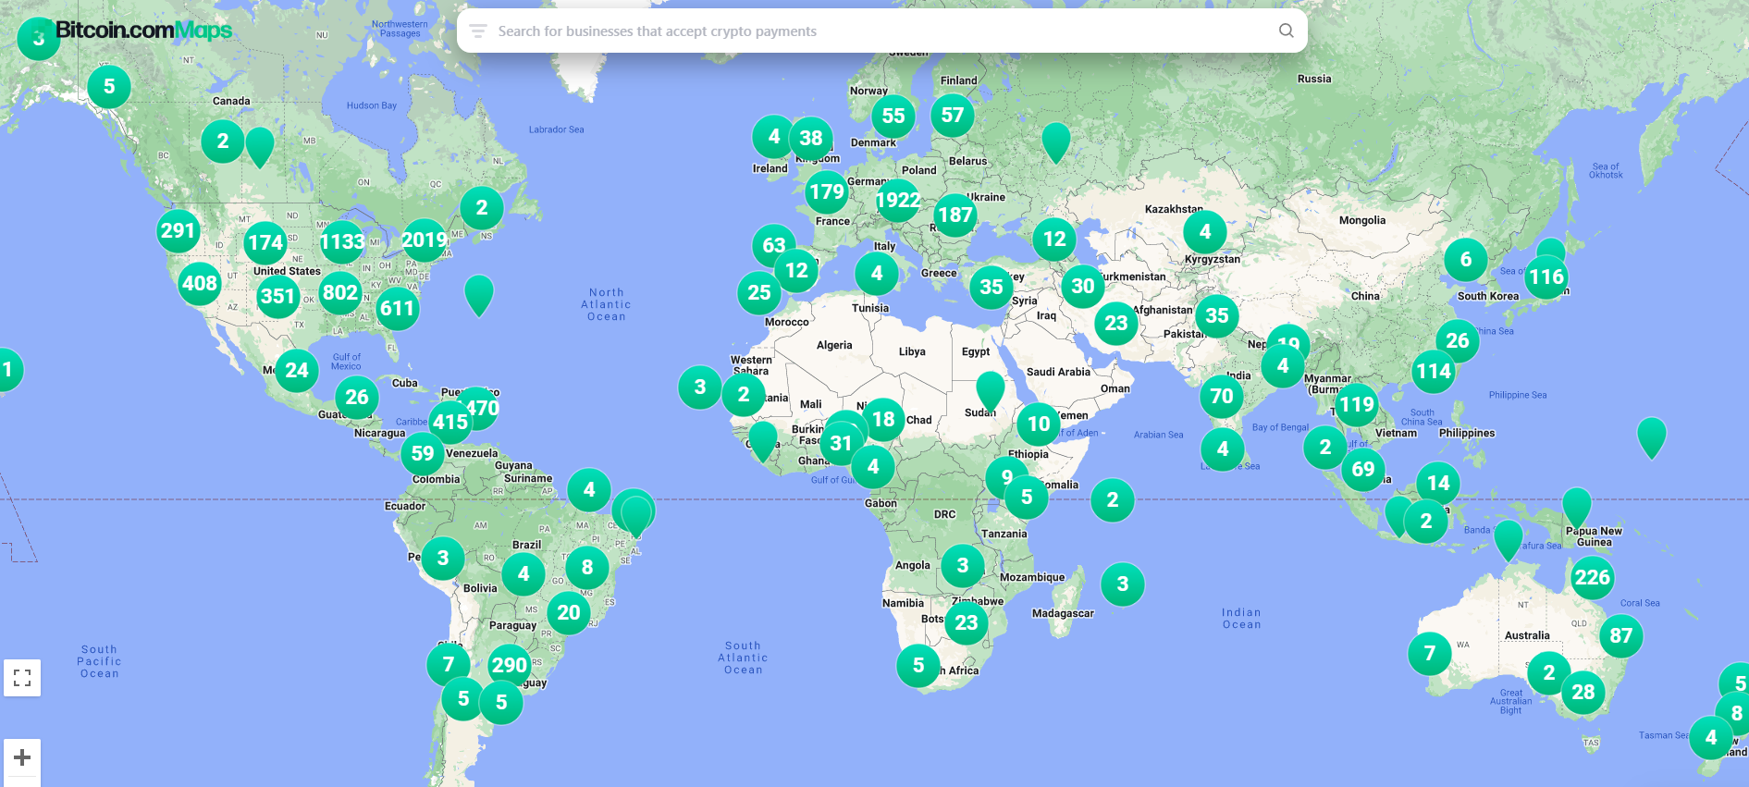This screenshot has height=787, width=1749.
Task: Open the filter menu icon in search bar
Action: [x=477, y=31]
